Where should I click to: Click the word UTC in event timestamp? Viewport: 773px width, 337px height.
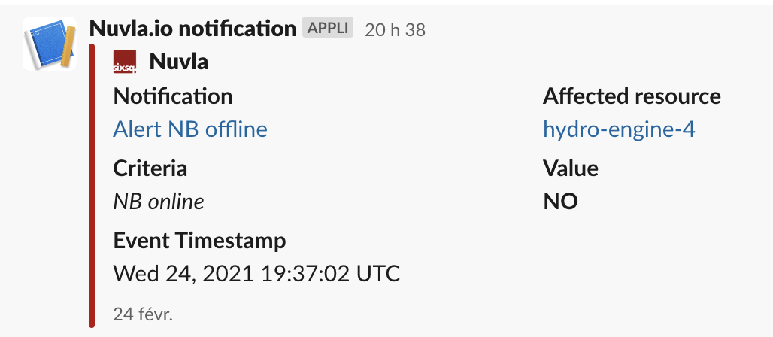378,274
